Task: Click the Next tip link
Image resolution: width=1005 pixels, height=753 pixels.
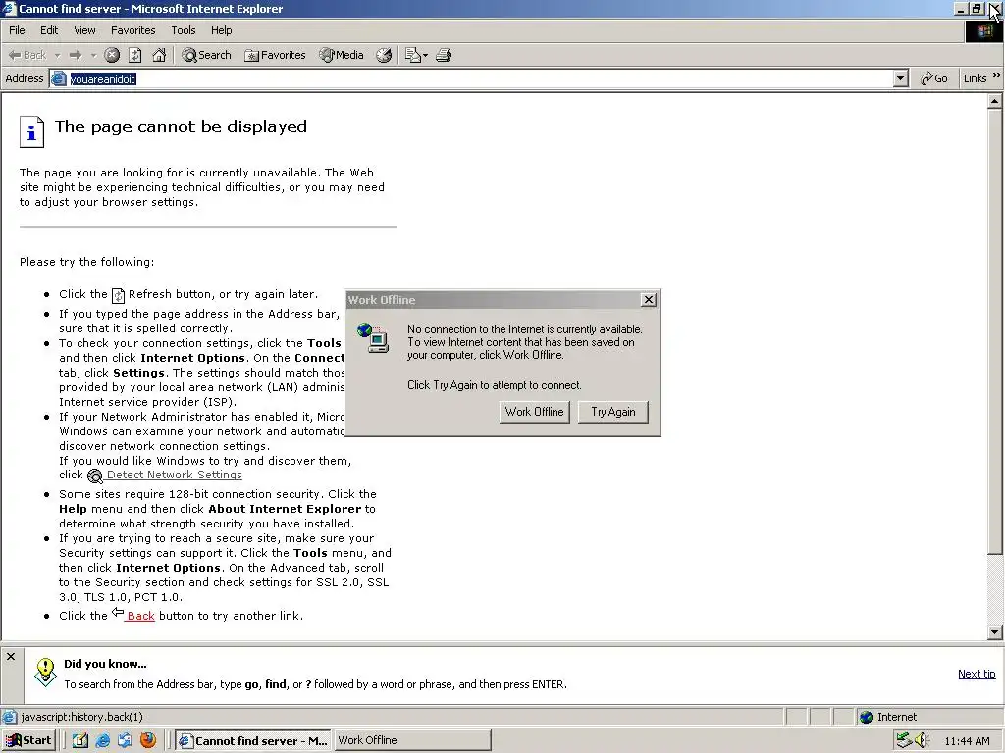Action: [977, 674]
